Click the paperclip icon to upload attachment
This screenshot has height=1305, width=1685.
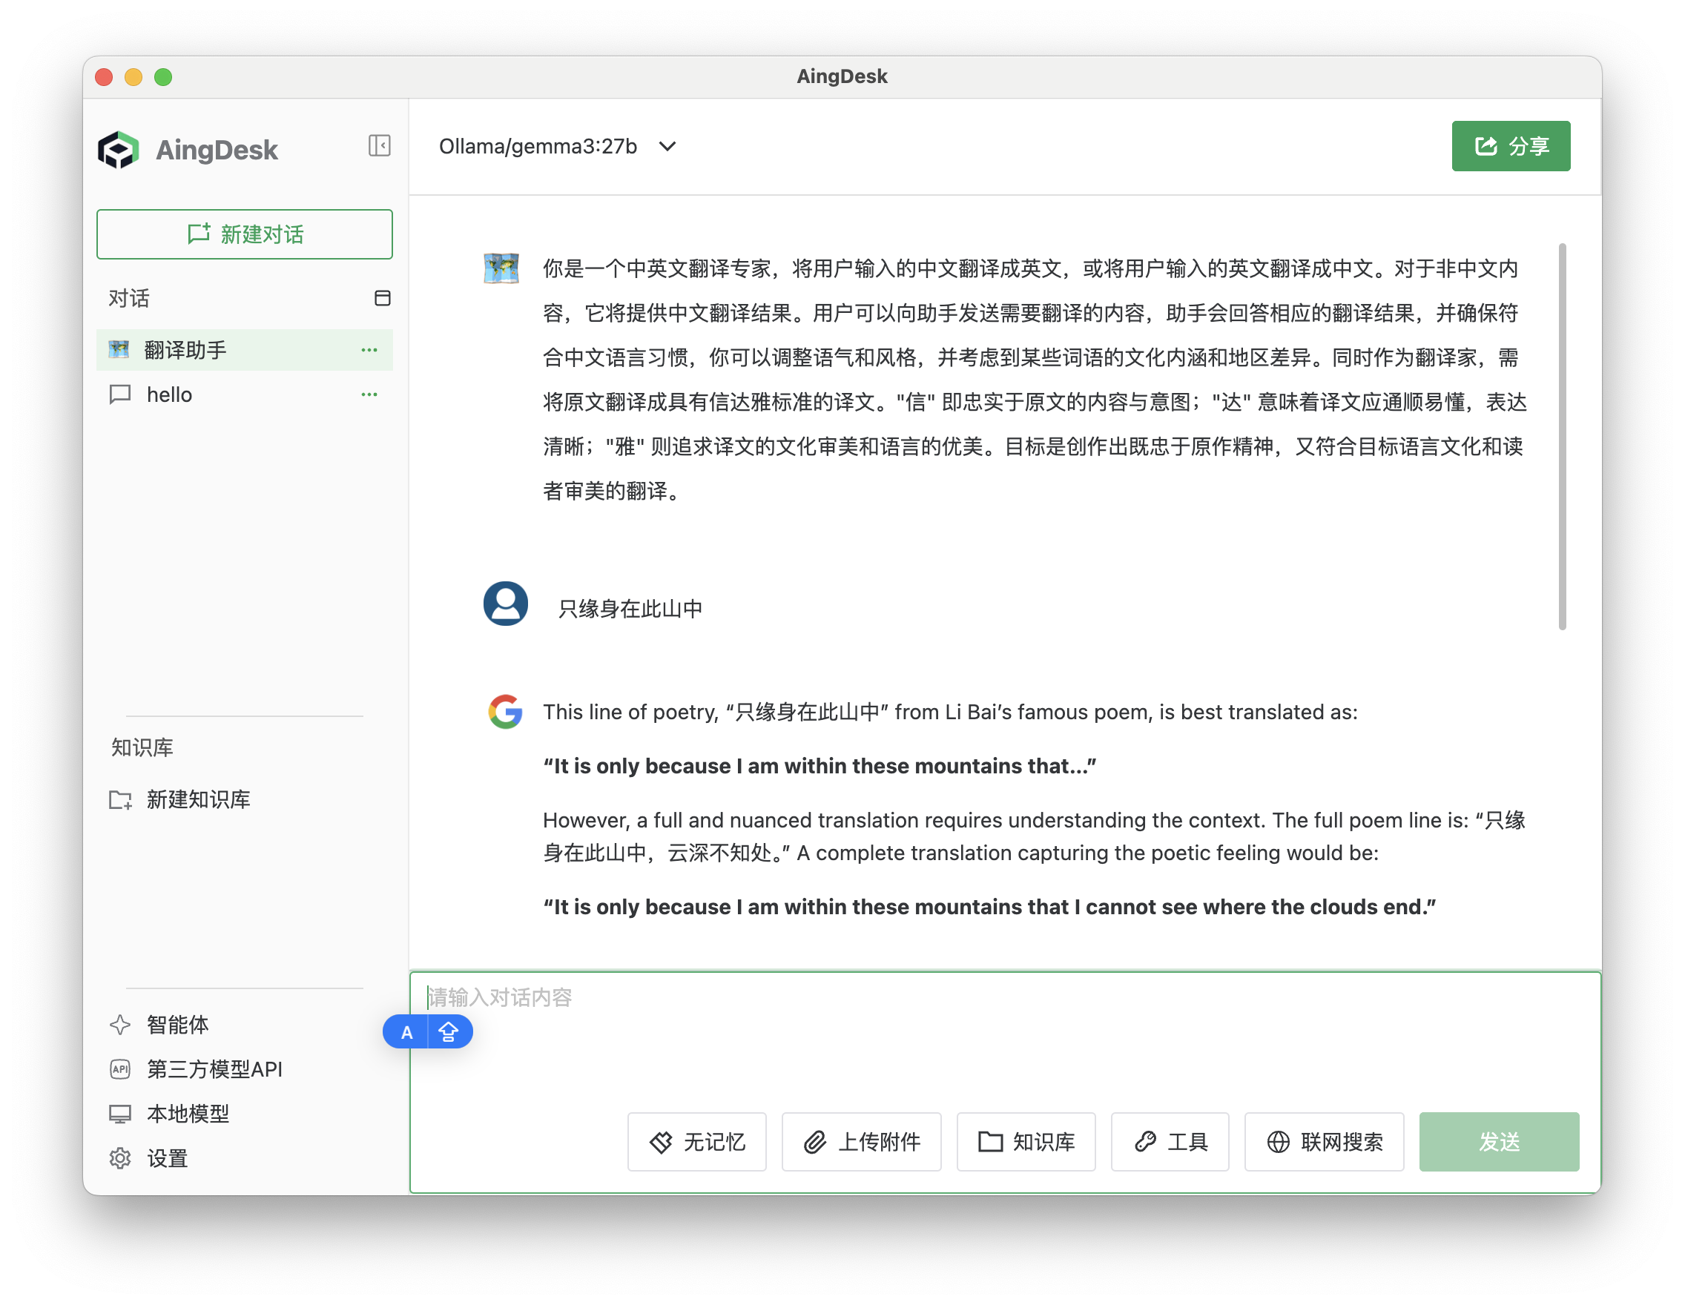tap(814, 1143)
